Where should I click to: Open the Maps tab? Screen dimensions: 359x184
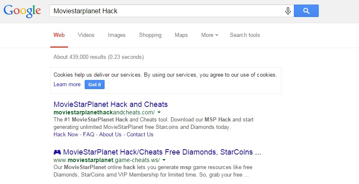click(181, 35)
